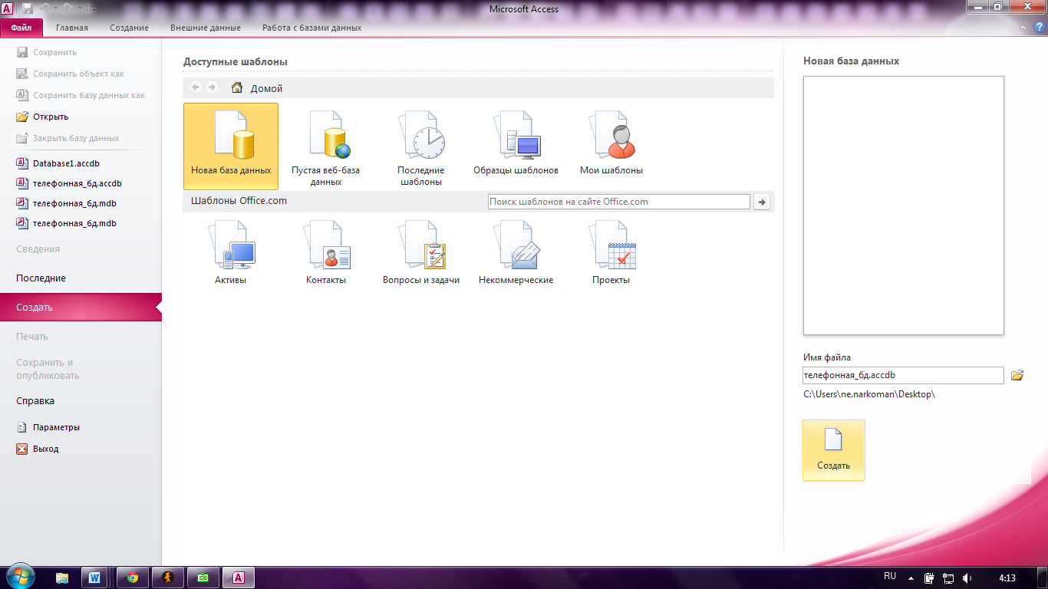This screenshot has width=1048, height=589.
Task: Open the My templates icon
Action: [x=611, y=135]
